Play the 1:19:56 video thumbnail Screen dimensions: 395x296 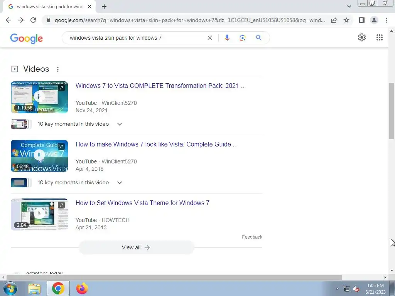coord(39,97)
